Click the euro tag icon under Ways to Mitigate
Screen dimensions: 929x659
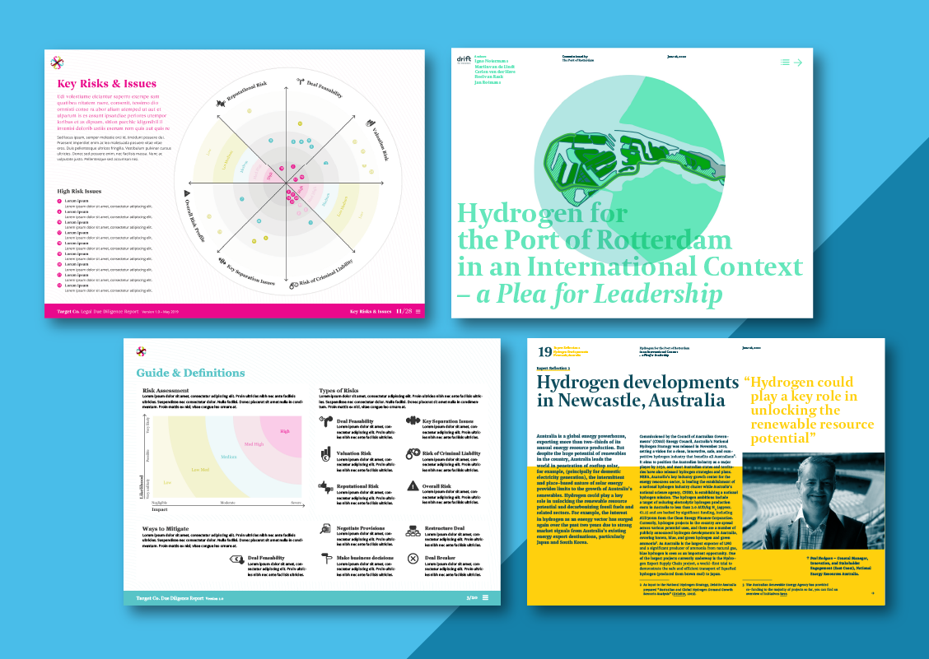237,559
